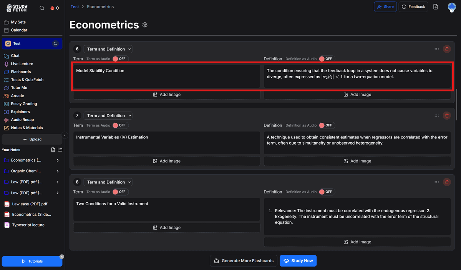Open settings gear next to Econometrics title

(145, 25)
